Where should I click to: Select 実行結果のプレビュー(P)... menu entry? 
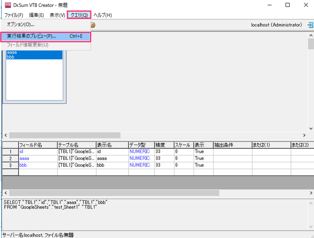[46, 36]
